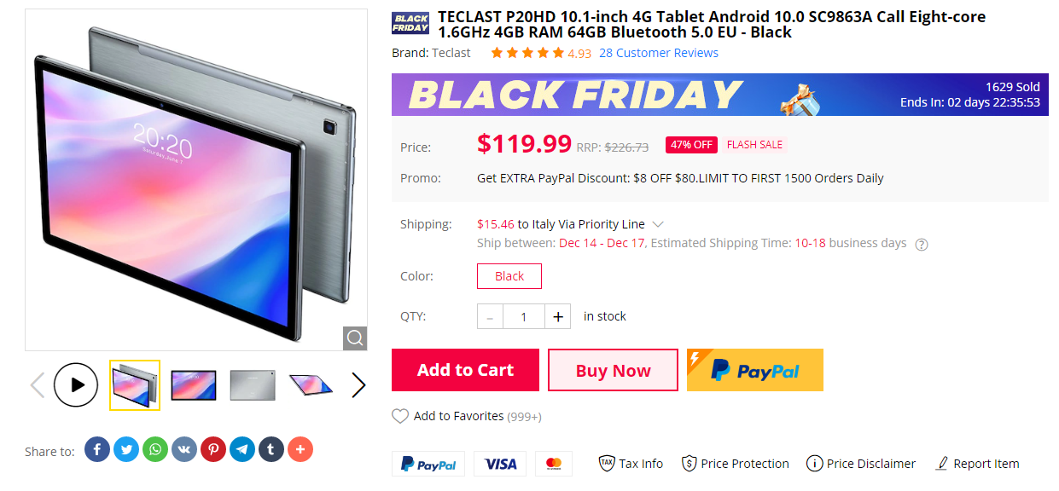Viewport: 1059px width, 491px height.
Task: Select the Black color option
Action: coord(509,275)
